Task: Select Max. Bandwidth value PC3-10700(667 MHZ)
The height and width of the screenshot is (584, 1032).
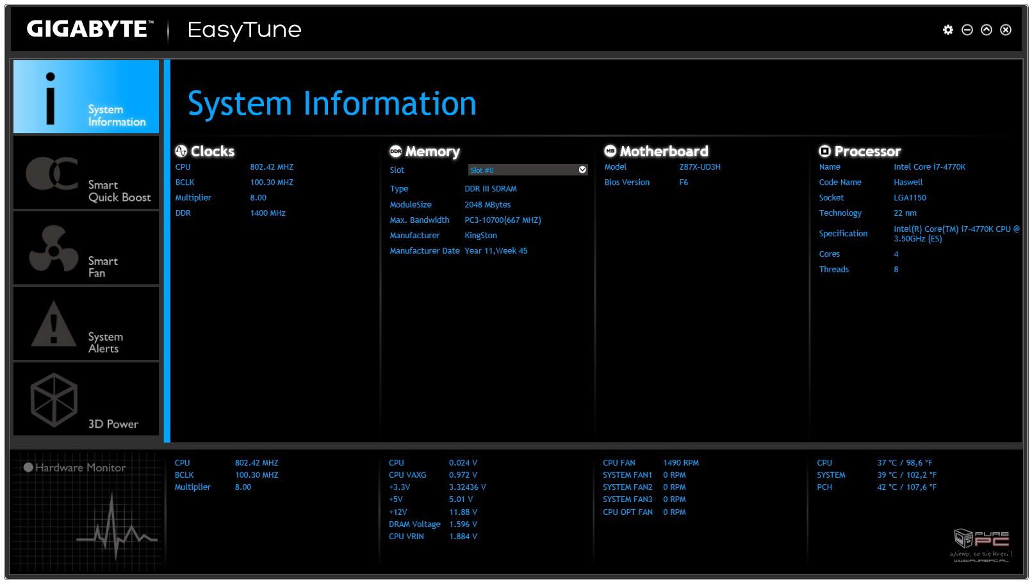Action: [x=503, y=220]
